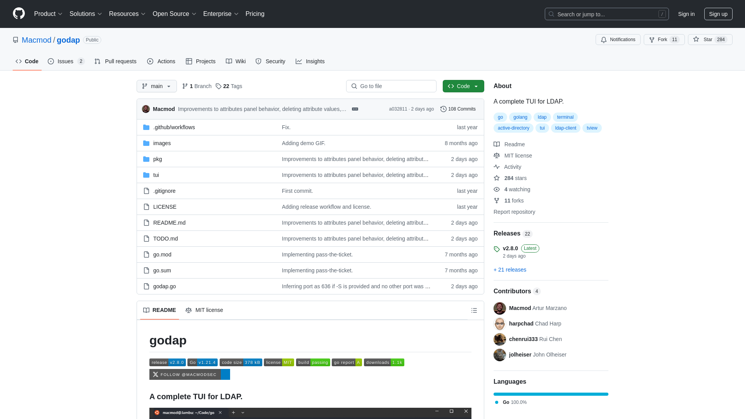The height and width of the screenshot is (419, 745).
Task: View the 1 Branch link
Action: point(197,86)
